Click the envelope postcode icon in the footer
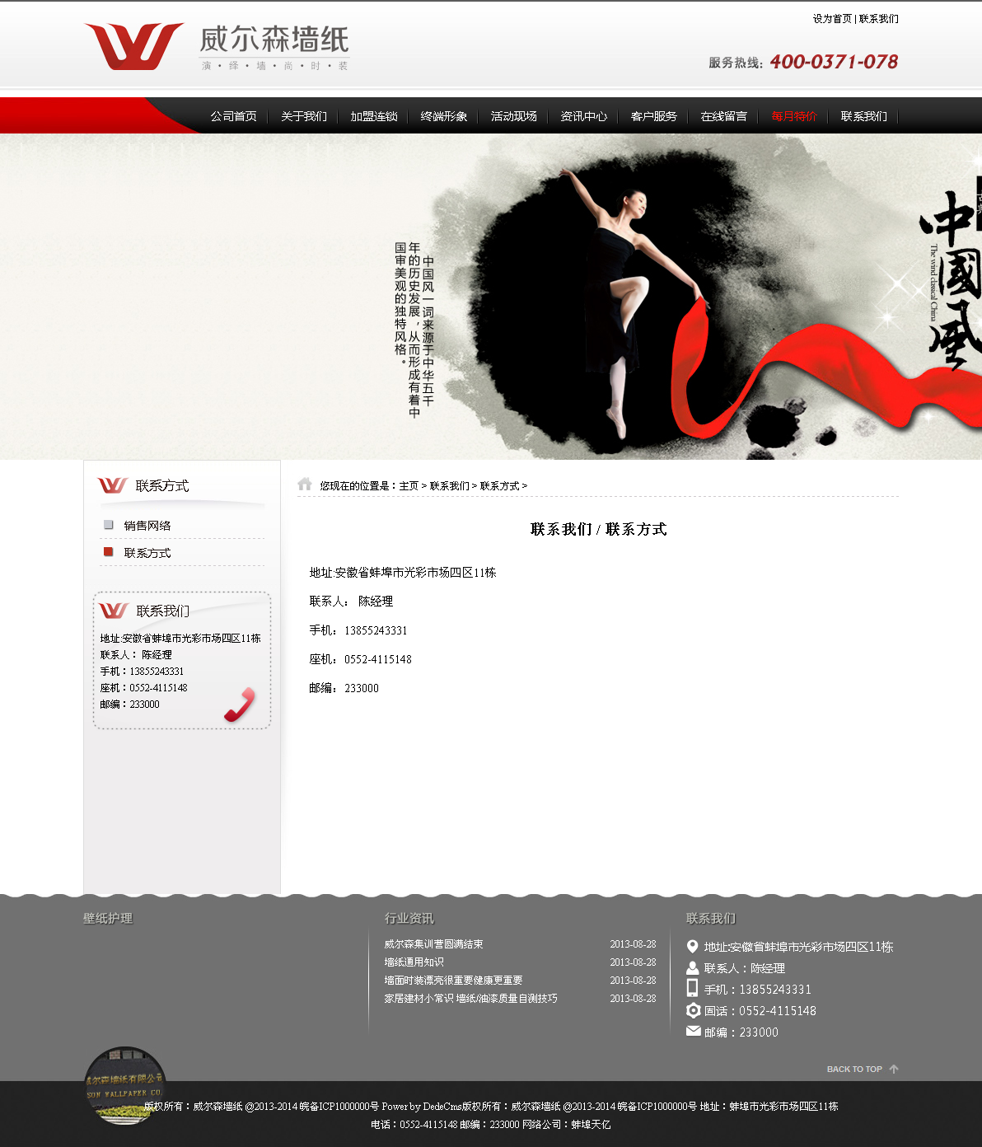Image resolution: width=982 pixels, height=1147 pixels. coord(693,1032)
